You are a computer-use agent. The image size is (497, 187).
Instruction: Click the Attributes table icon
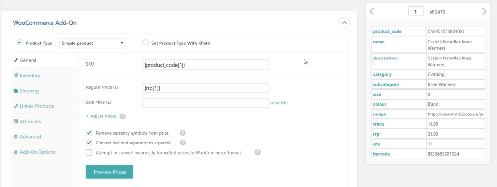(16, 121)
